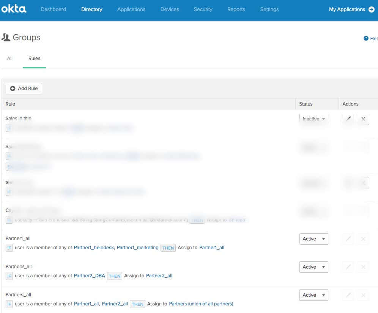Open the Reports menu
The height and width of the screenshot is (313, 378).
(x=236, y=9)
